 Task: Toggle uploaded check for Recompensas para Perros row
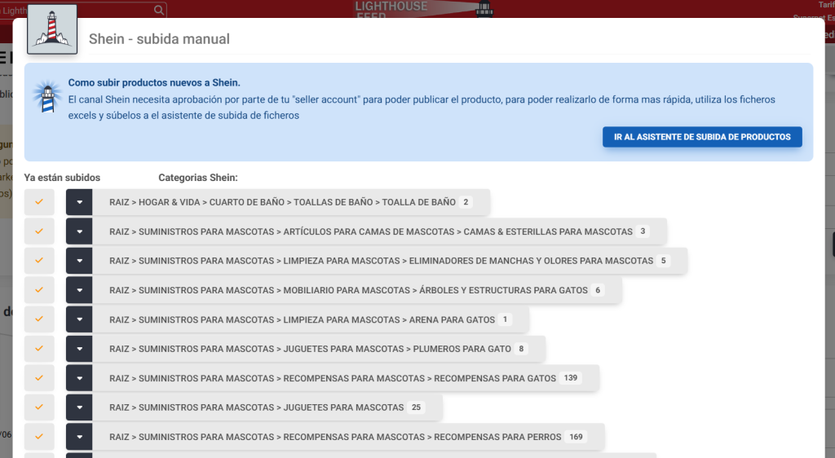(x=39, y=436)
